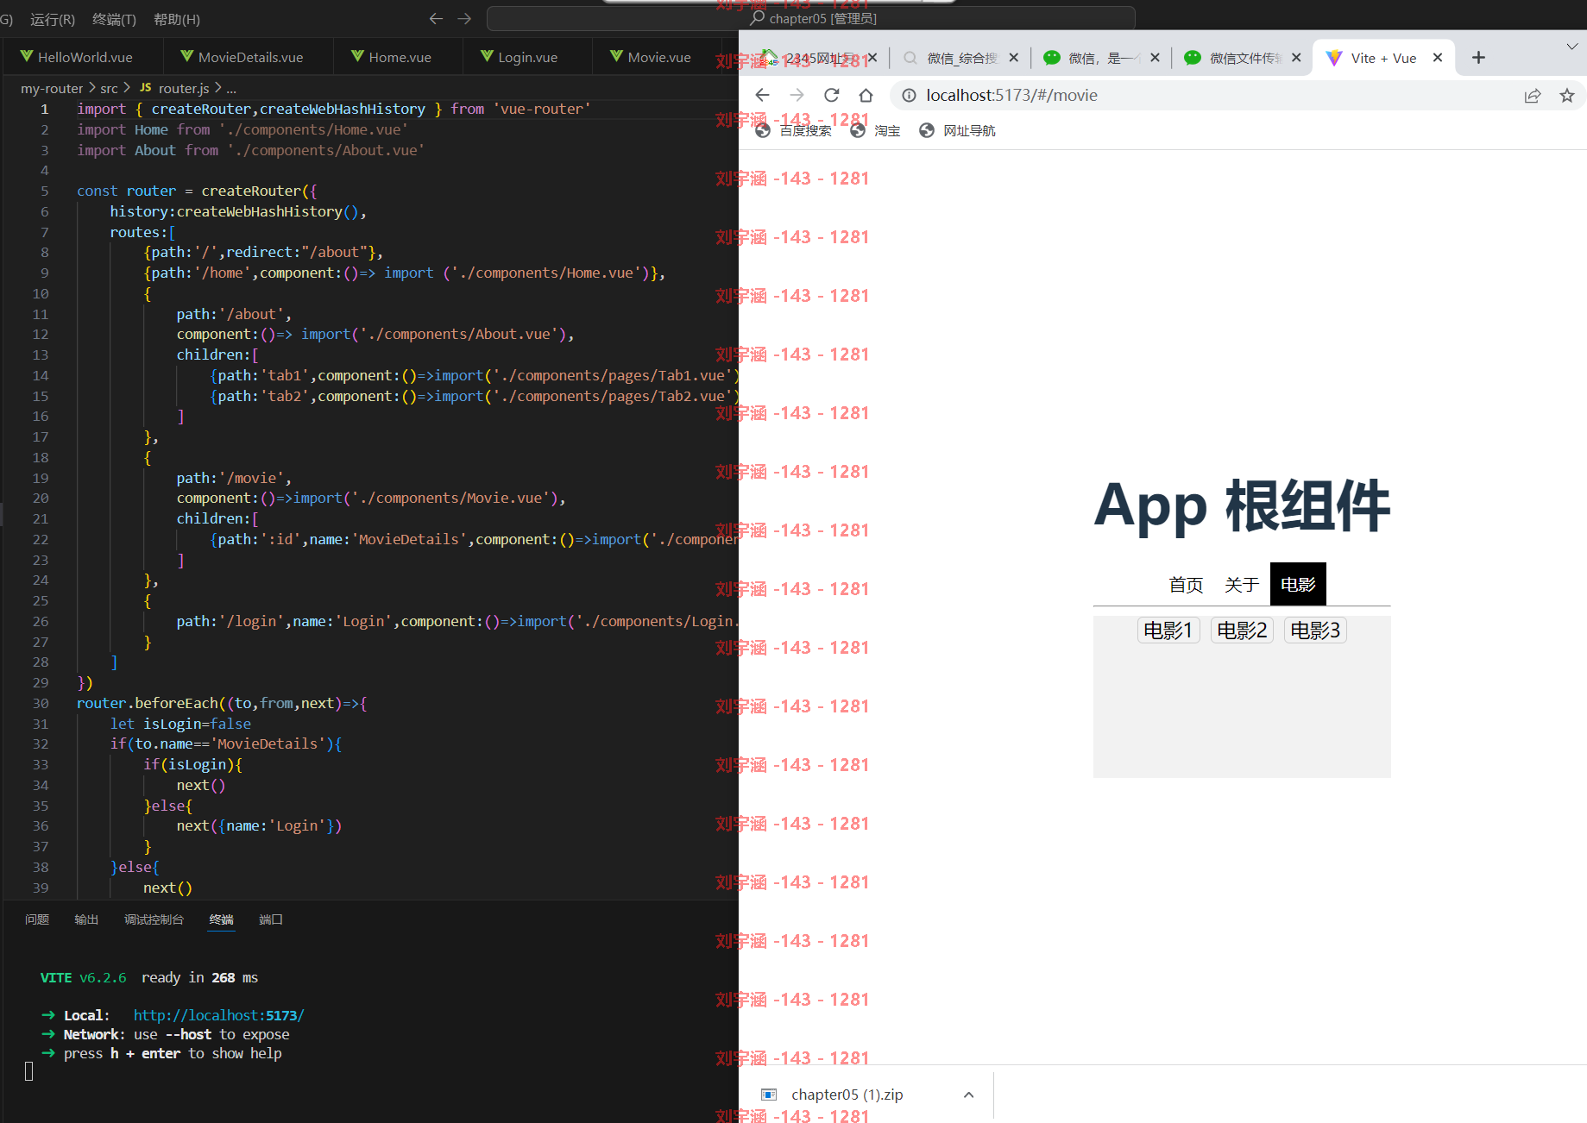Close the Vite + Vue browser tab

click(x=1438, y=58)
